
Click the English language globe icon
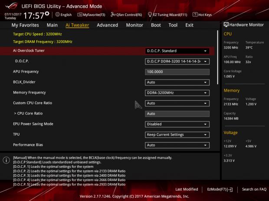(57, 15)
